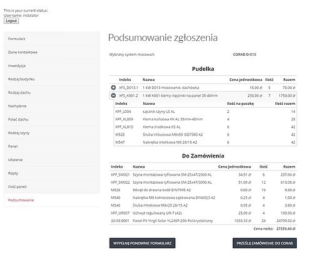Click the XFS_D013.1 index cell
This screenshot has width=313, height=259.
pos(128,88)
